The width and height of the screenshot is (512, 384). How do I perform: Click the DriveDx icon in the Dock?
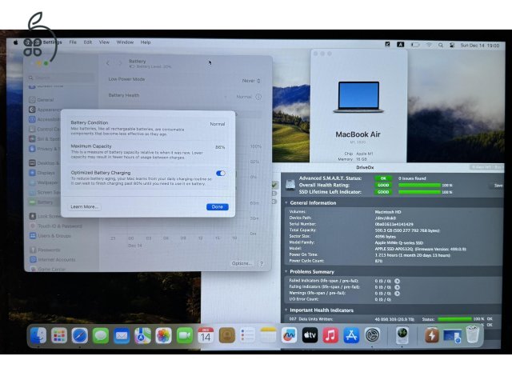click(402, 335)
